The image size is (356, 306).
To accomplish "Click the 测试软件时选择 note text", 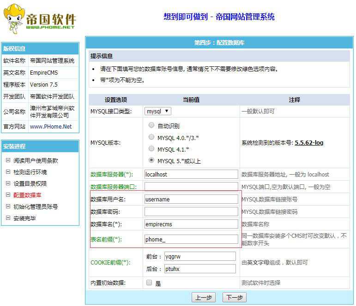I will click(261, 282).
